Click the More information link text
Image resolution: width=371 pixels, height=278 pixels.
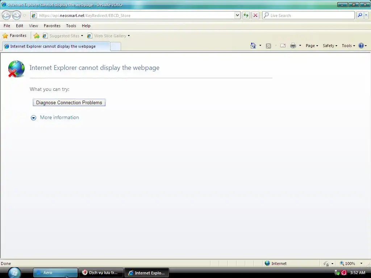59,118
